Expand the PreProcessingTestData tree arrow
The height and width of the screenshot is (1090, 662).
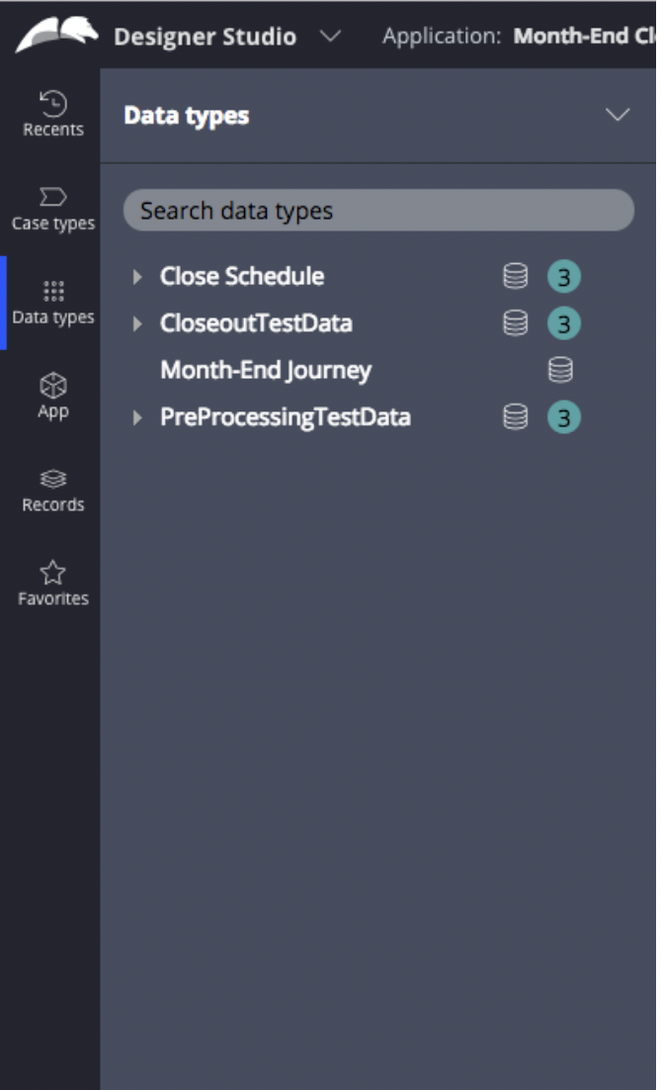pos(137,417)
